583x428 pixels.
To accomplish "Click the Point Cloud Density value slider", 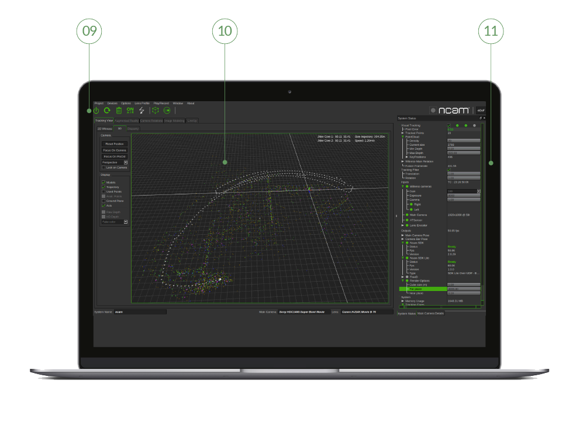I will 463,141.
